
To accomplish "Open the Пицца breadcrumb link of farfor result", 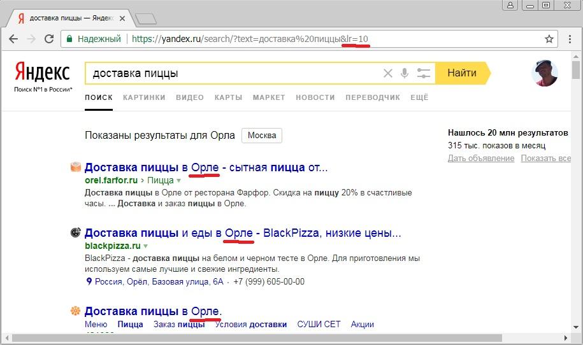I will pyautogui.click(x=161, y=180).
